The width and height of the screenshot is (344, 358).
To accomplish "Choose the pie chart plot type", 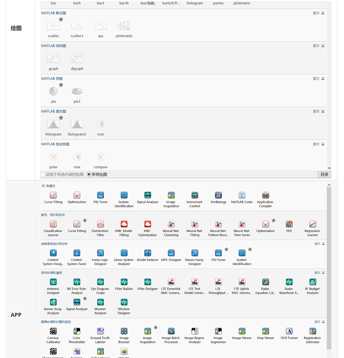I will 53,91.
